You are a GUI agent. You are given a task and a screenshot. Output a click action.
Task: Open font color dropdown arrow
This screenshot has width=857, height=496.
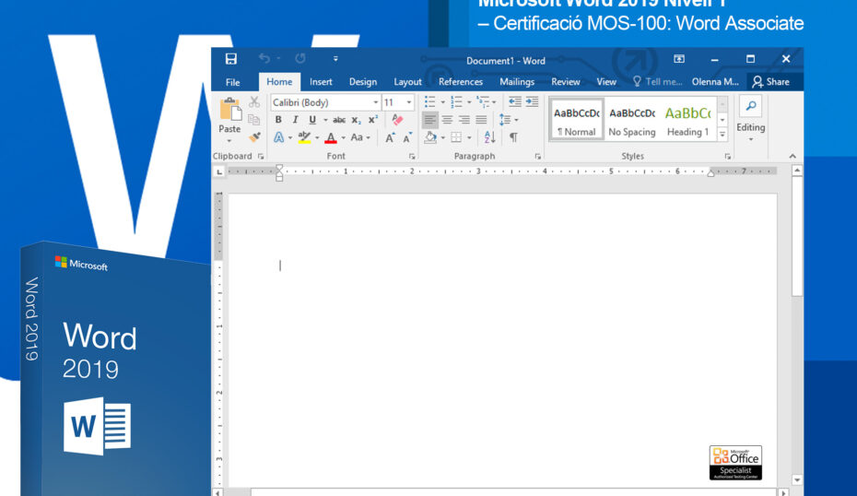(x=343, y=137)
